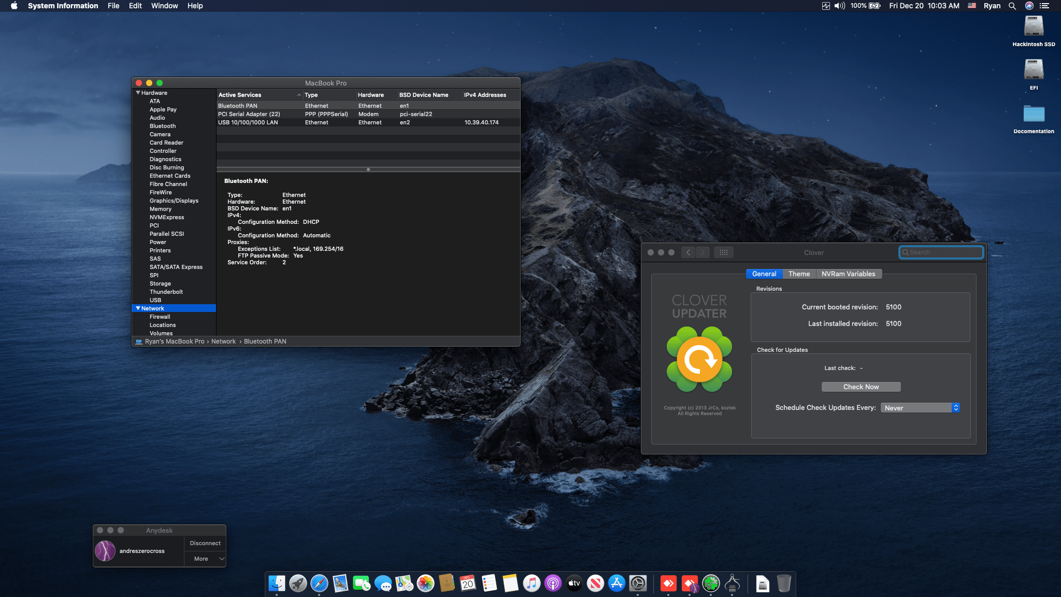
Task: Select the USB 10/100/1000 LAN service row
Action: (x=368, y=122)
